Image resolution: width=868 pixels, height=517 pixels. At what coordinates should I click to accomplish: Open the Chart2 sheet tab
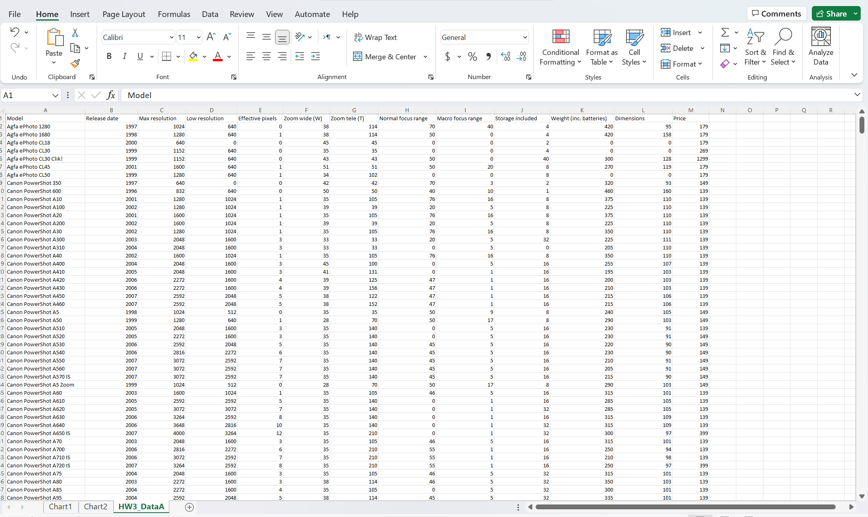click(x=96, y=507)
